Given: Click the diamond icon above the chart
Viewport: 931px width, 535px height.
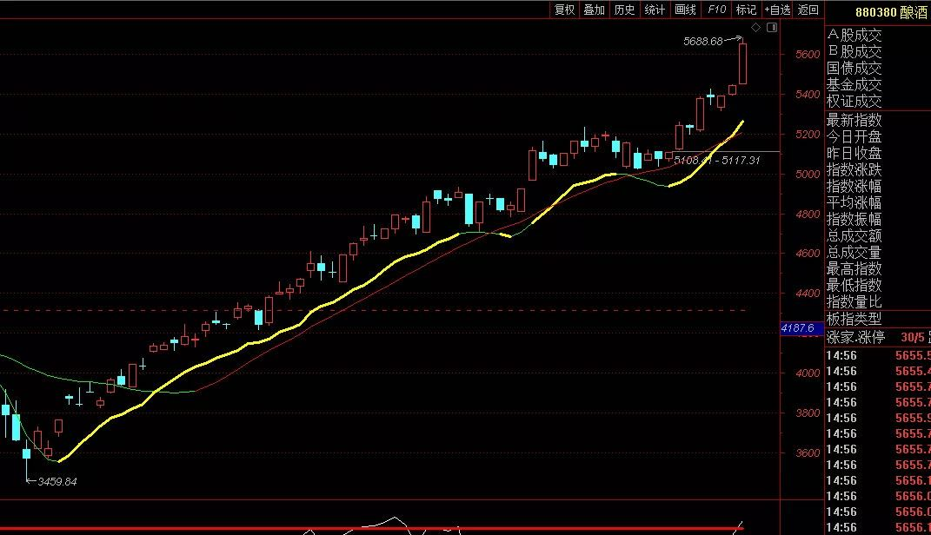Looking at the screenshot, I should [756, 27].
